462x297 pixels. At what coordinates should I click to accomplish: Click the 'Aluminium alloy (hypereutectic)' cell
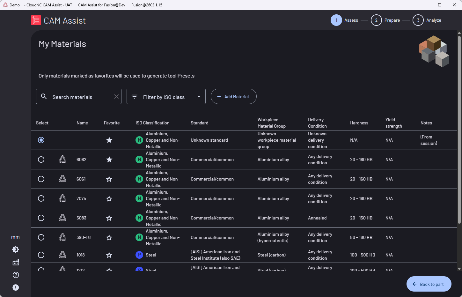click(273, 237)
